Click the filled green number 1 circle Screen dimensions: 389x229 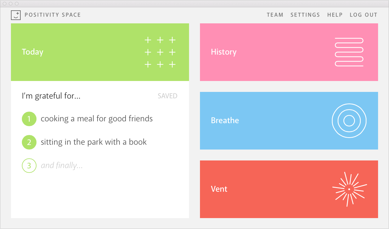coord(29,119)
